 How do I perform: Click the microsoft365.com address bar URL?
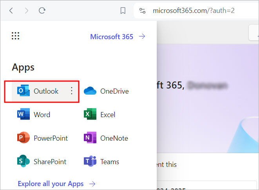tap(194, 11)
